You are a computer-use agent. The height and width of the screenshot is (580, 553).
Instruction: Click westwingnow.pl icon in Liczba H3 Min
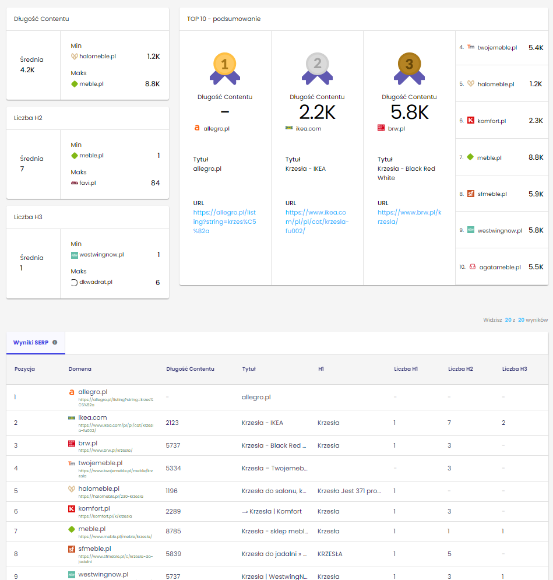75,255
